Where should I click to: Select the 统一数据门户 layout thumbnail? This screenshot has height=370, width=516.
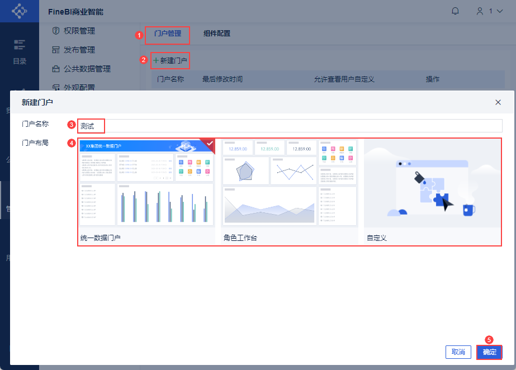coord(146,183)
